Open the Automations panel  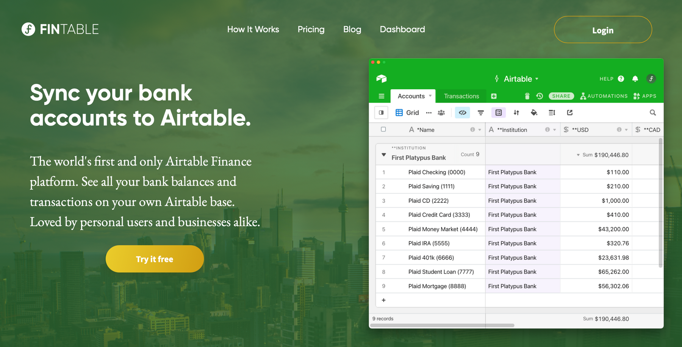click(x=604, y=96)
